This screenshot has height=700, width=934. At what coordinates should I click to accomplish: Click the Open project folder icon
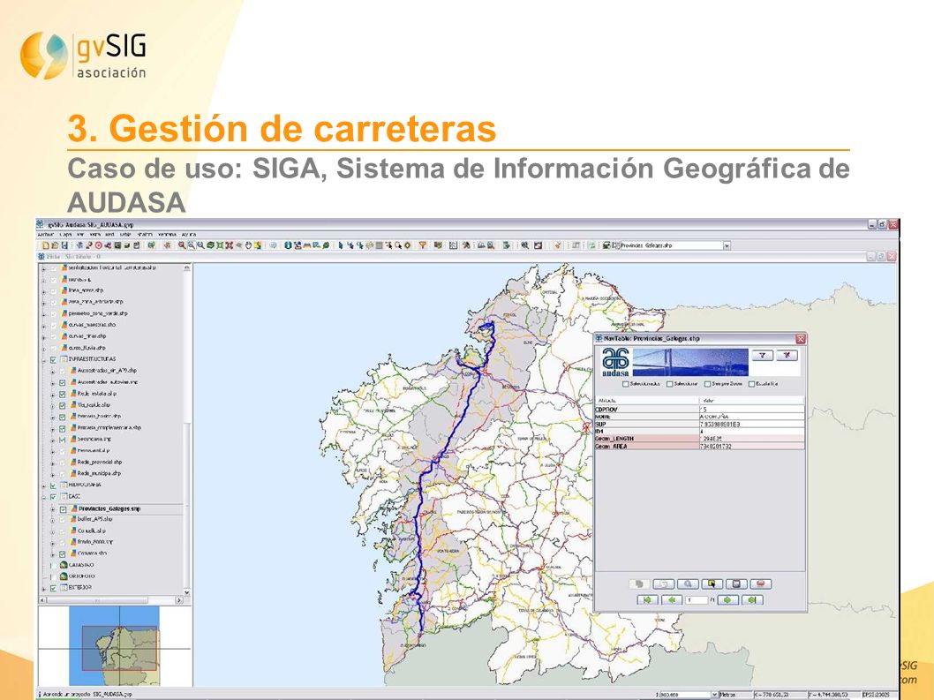tap(54, 245)
